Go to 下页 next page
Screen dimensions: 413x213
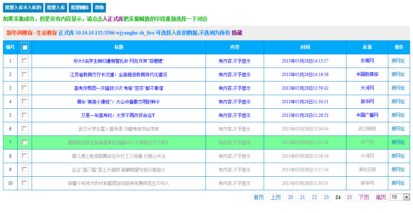pyautogui.click(x=364, y=198)
